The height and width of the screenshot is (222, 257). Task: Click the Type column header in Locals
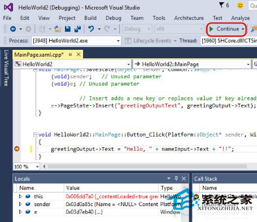pyautogui.click(x=167, y=188)
